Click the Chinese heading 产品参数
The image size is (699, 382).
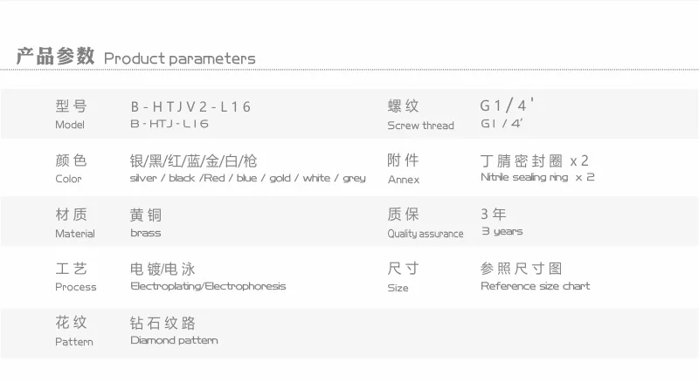click(x=54, y=57)
